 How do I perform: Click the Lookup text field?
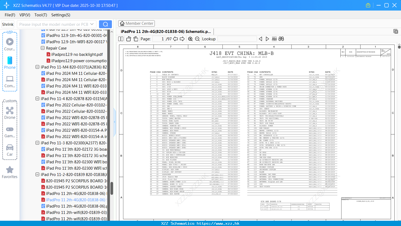[x=237, y=39]
